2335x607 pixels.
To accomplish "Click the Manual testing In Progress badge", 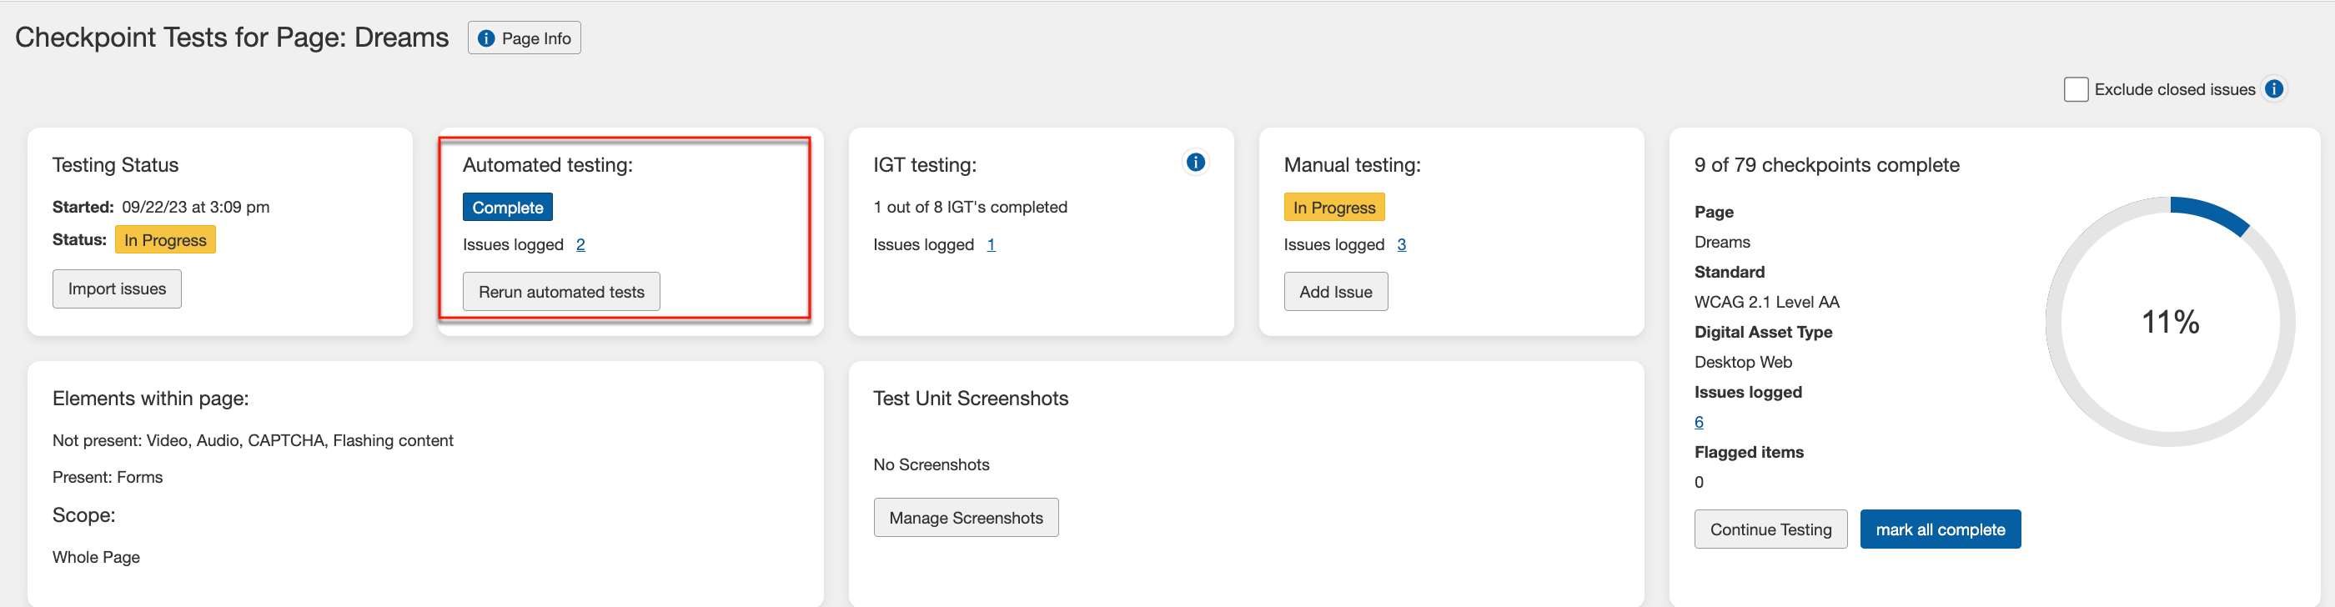I will [x=1333, y=208].
